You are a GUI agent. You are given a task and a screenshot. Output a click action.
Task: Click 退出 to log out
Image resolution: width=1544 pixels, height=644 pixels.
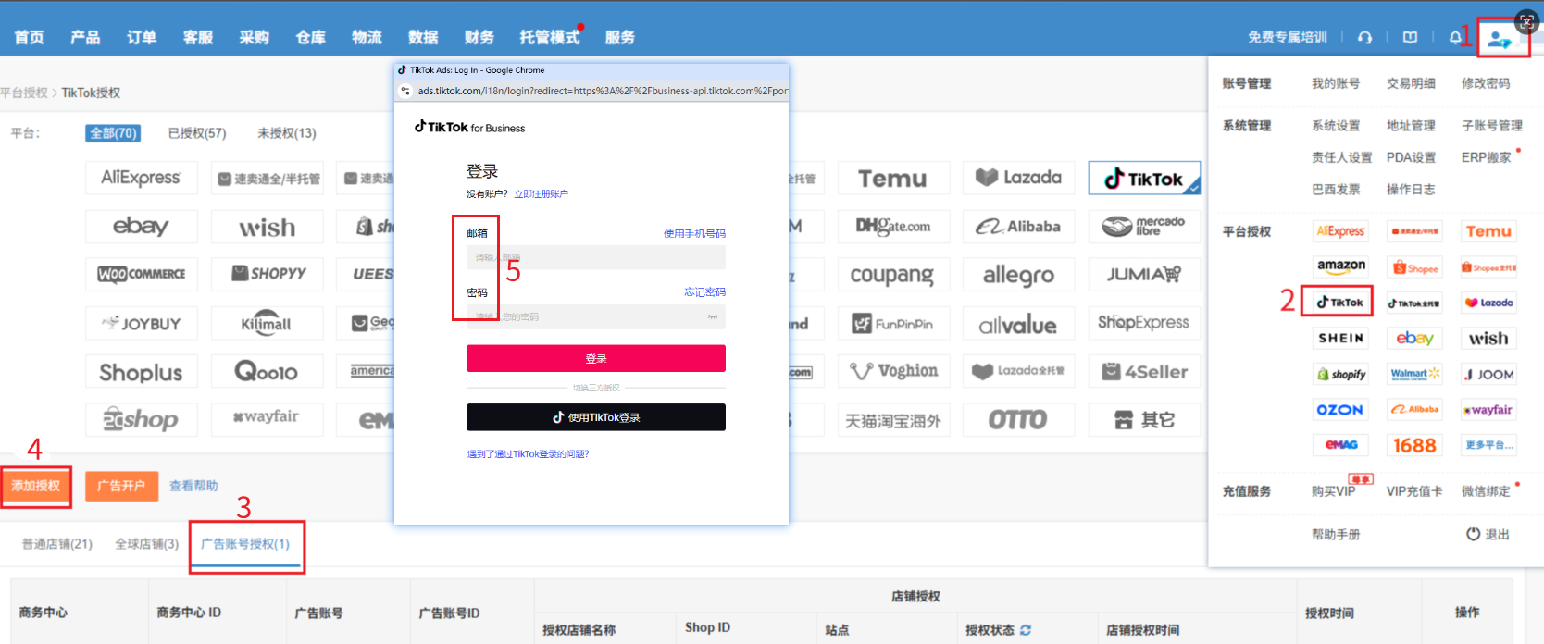pyautogui.click(x=1488, y=535)
